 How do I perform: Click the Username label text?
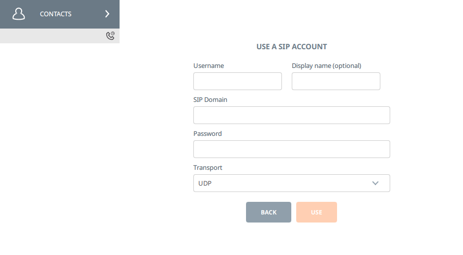point(209,65)
